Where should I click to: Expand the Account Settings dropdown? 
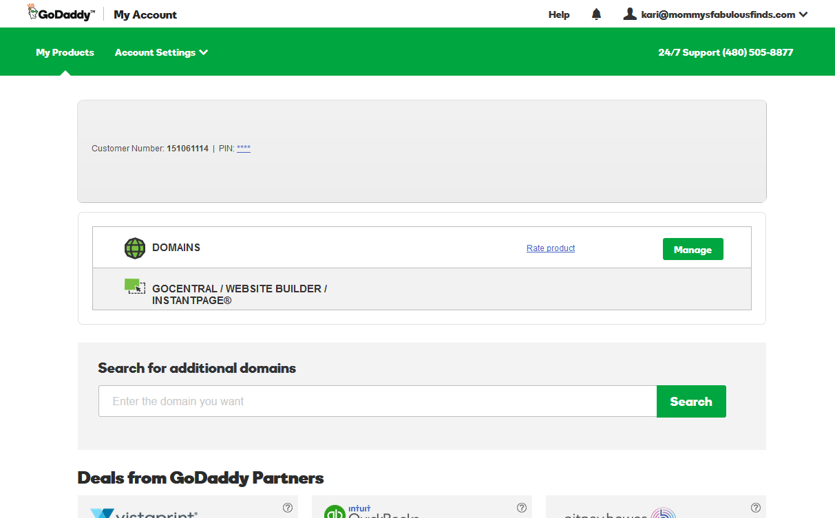(x=161, y=52)
